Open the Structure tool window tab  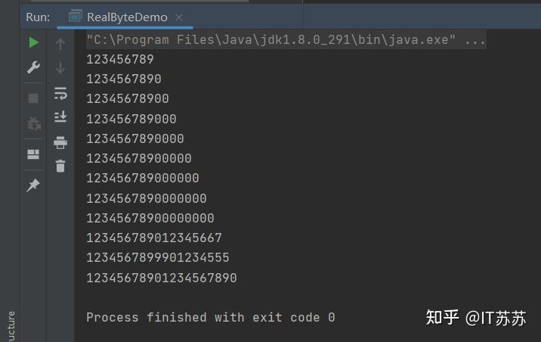click(11, 326)
